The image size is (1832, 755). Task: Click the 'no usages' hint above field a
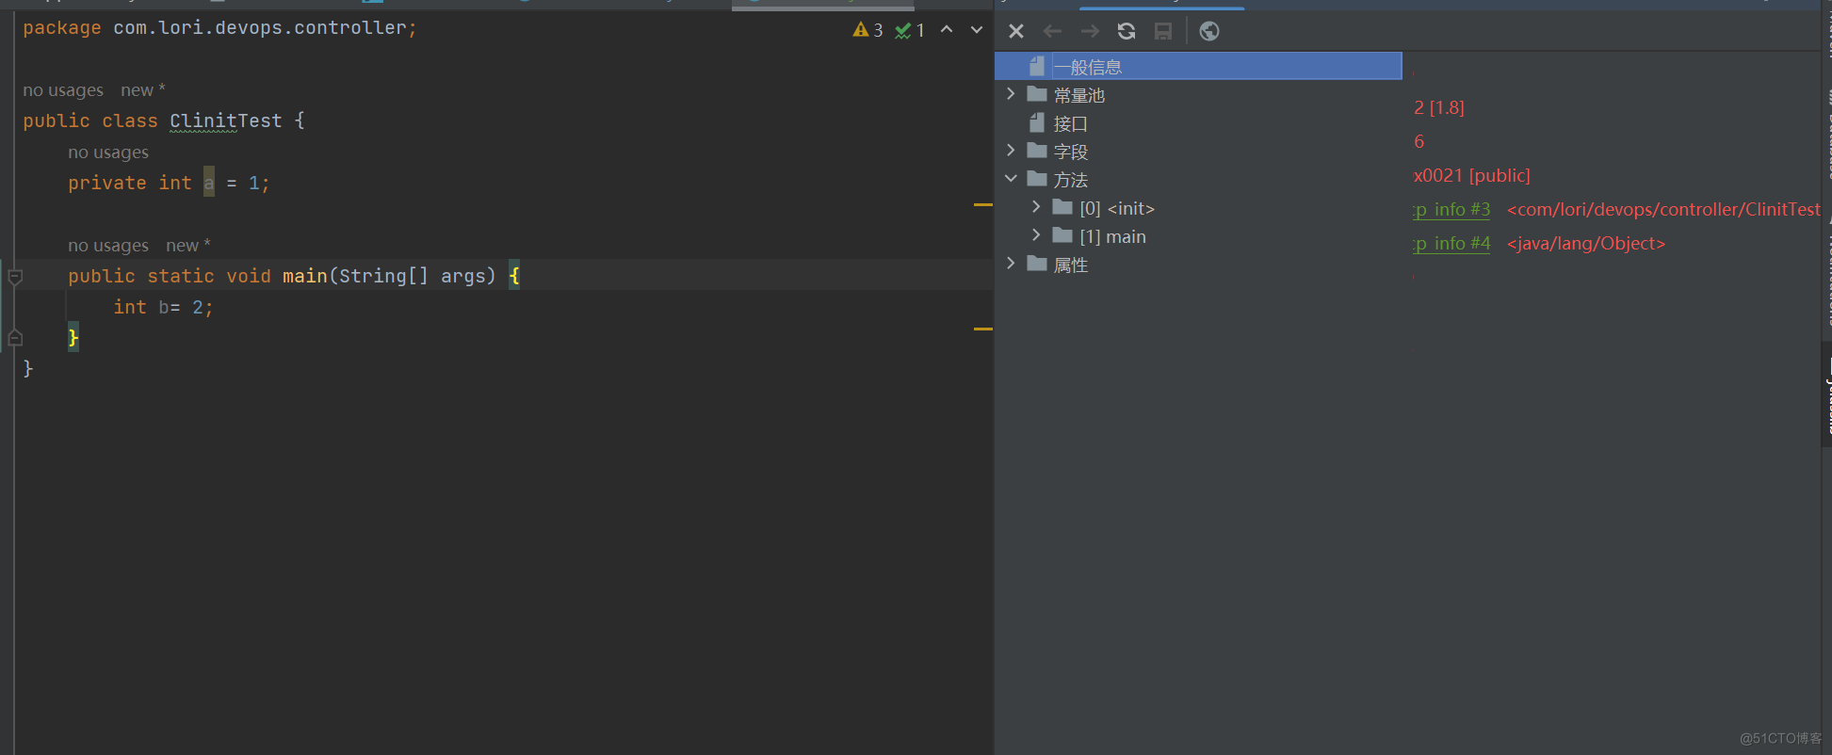pyautogui.click(x=108, y=153)
